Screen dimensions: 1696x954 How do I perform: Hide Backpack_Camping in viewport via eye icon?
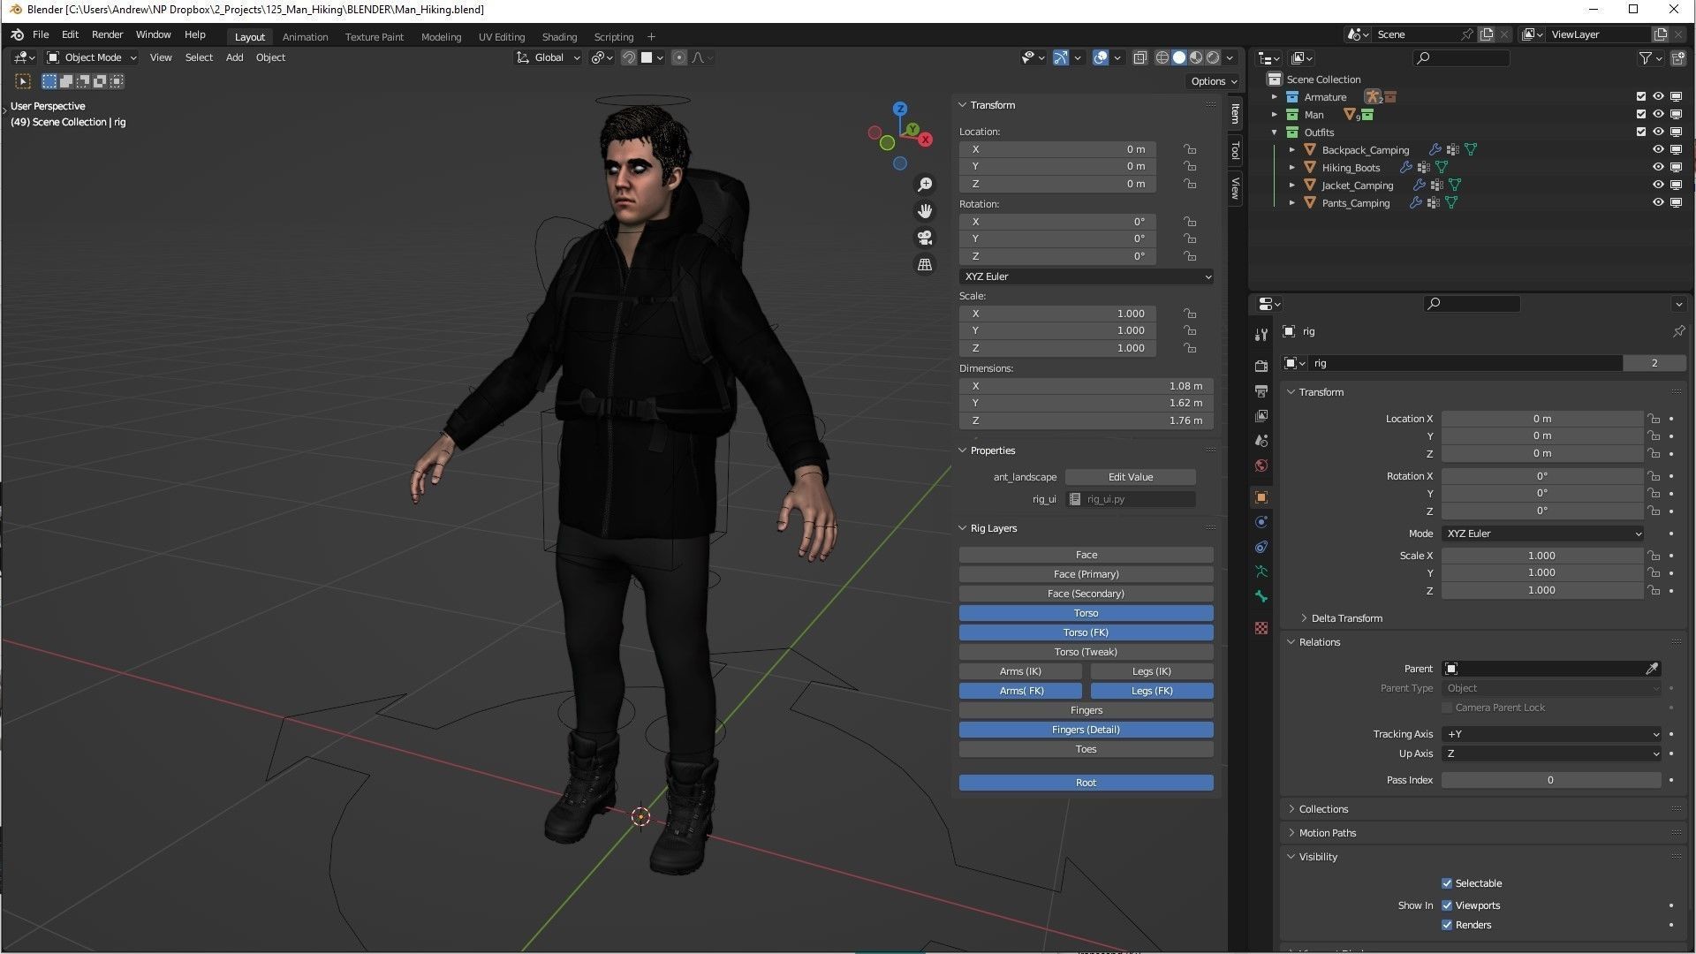pos(1658,150)
